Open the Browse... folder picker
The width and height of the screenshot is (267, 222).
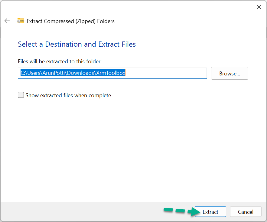tap(230, 73)
